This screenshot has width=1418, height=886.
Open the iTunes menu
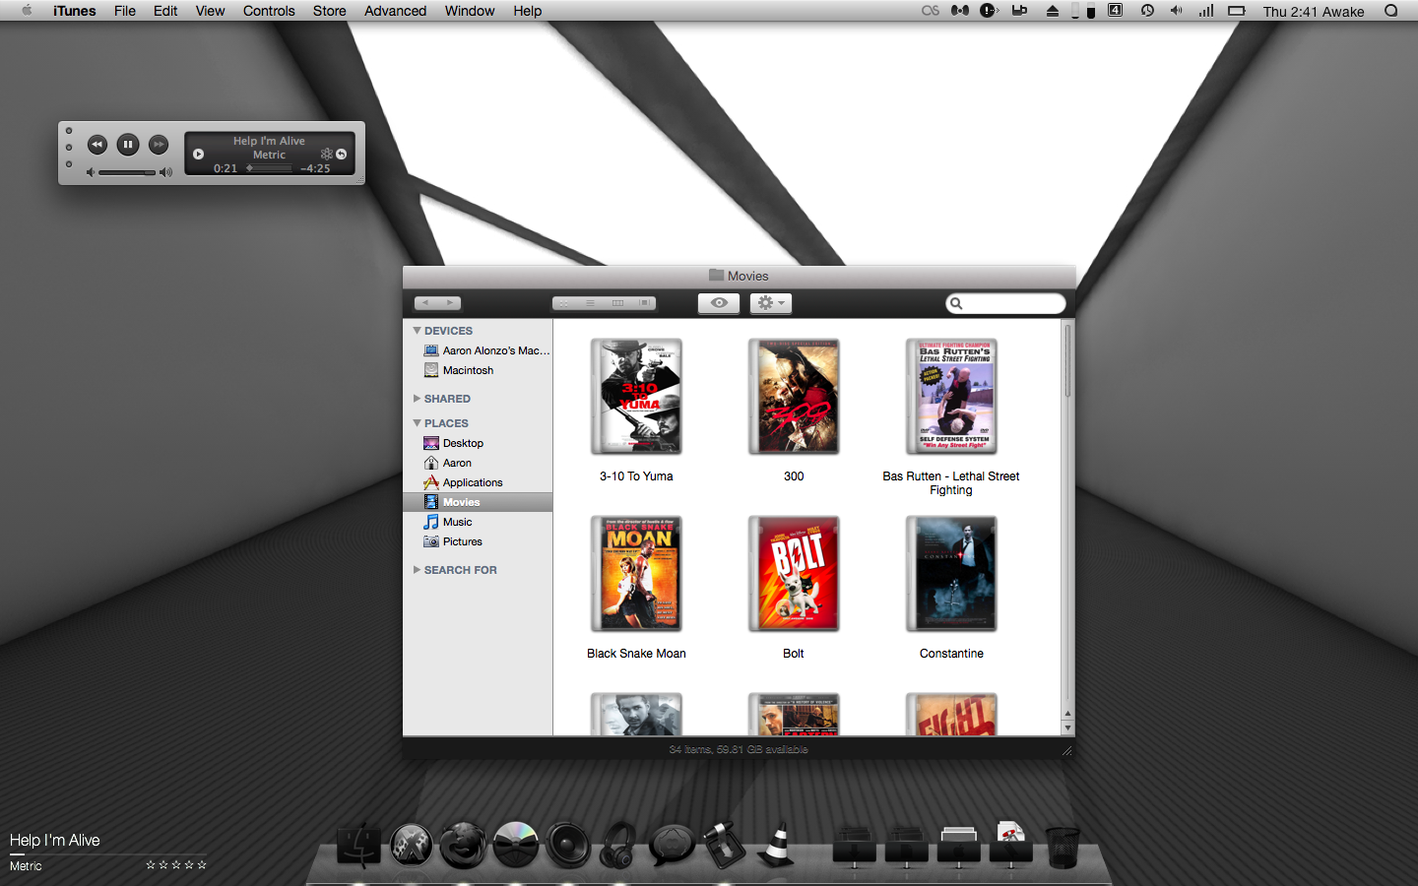click(x=75, y=11)
